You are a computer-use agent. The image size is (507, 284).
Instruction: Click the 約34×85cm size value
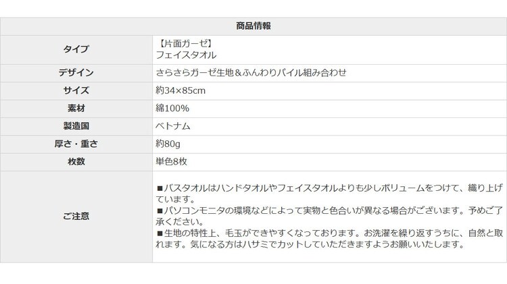point(180,90)
